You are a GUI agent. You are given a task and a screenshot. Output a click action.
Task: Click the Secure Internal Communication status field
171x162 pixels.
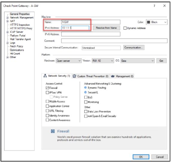(x=101, y=48)
